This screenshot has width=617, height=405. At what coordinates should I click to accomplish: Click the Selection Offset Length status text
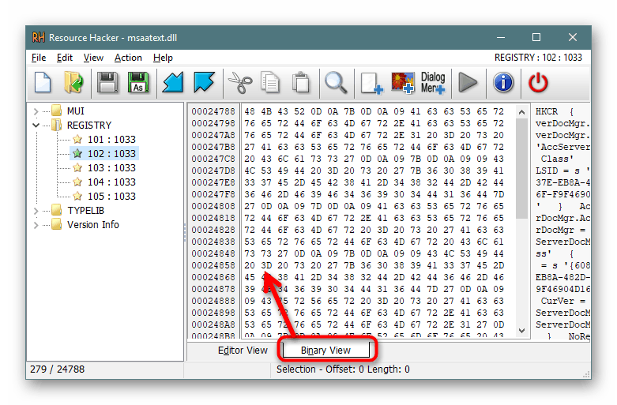point(343,369)
